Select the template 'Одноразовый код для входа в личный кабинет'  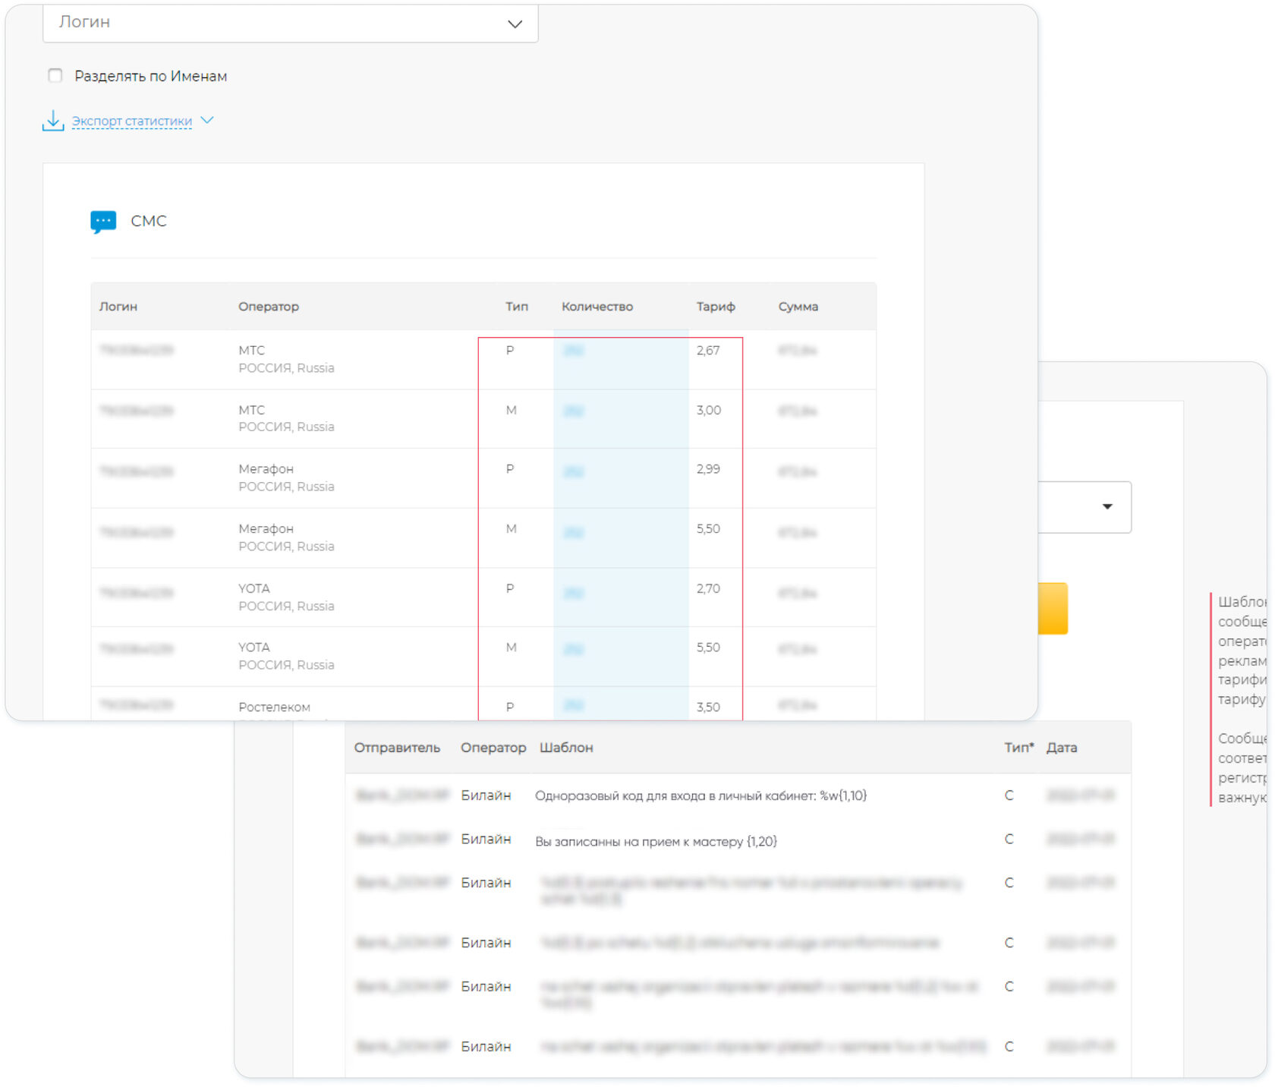pos(700,796)
